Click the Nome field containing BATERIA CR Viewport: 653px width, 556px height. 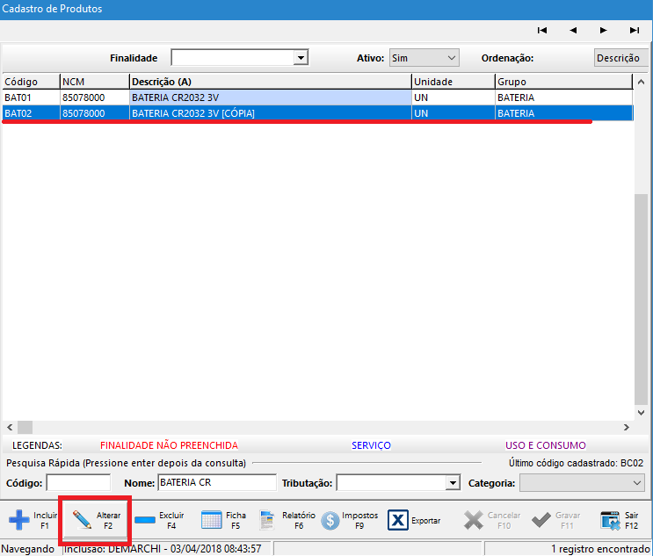(x=217, y=483)
